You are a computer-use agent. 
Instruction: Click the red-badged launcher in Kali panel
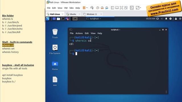point(67,19)
